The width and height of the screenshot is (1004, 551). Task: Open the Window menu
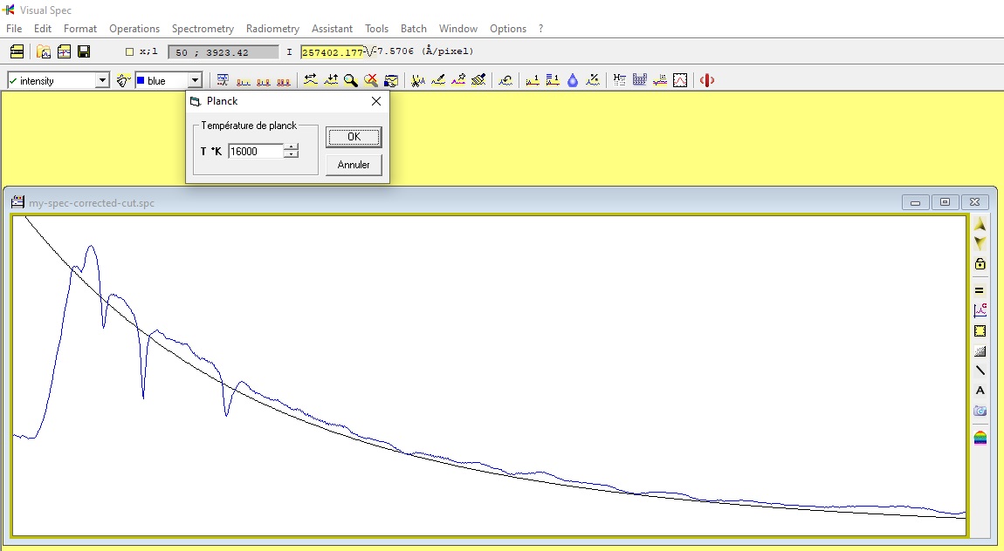point(457,29)
